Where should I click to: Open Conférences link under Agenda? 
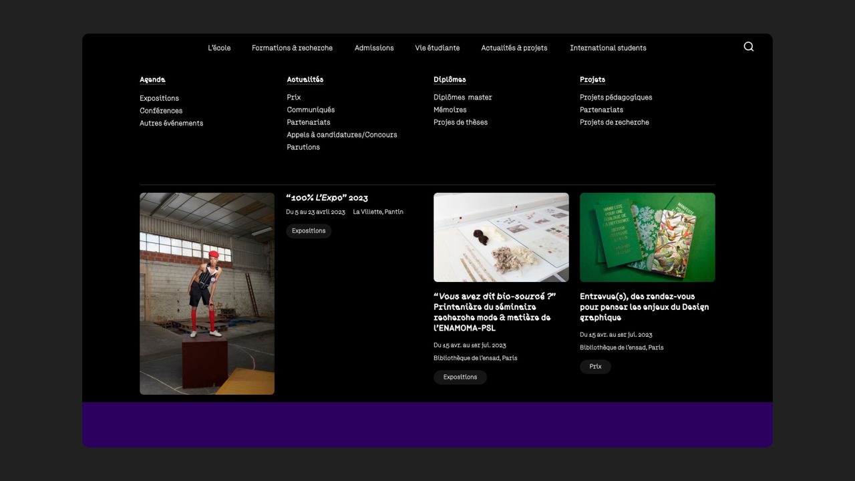(x=161, y=111)
